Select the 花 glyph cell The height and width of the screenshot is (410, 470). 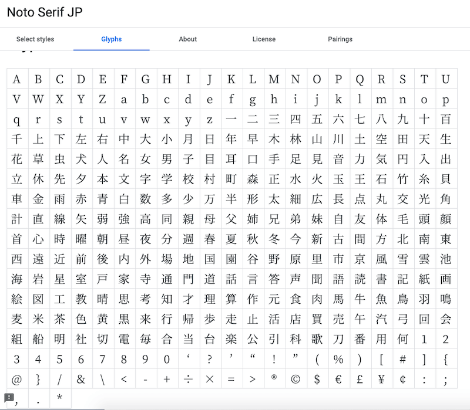18,158
